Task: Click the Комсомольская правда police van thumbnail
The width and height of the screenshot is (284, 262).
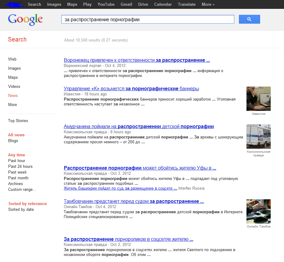Action: pyautogui.click(x=259, y=136)
